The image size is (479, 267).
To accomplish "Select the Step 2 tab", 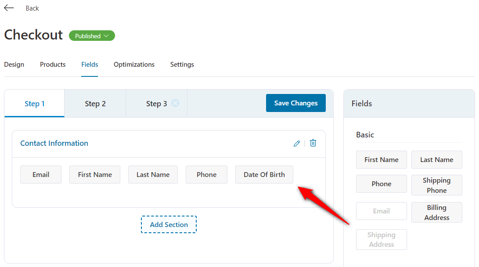I will [95, 104].
